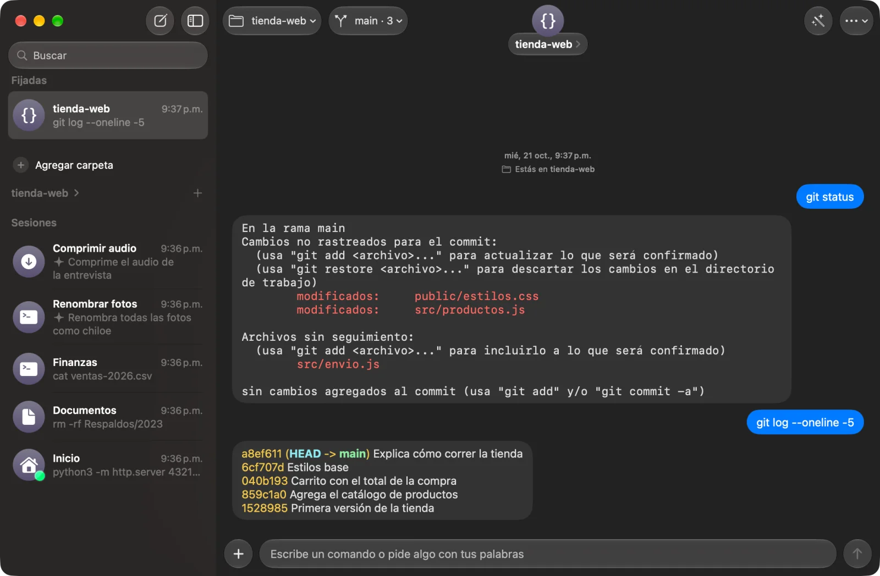Click commit hash 1528985

point(265,508)
